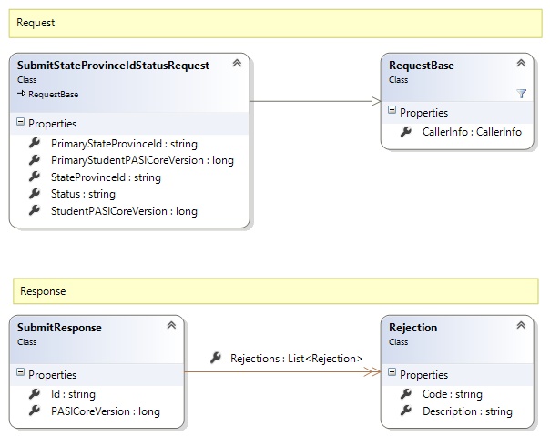Collapse the RequestBase class using chevron
The height and width of the screenshot is (436, 550).
pyautogui.click(x=521, y=64)
